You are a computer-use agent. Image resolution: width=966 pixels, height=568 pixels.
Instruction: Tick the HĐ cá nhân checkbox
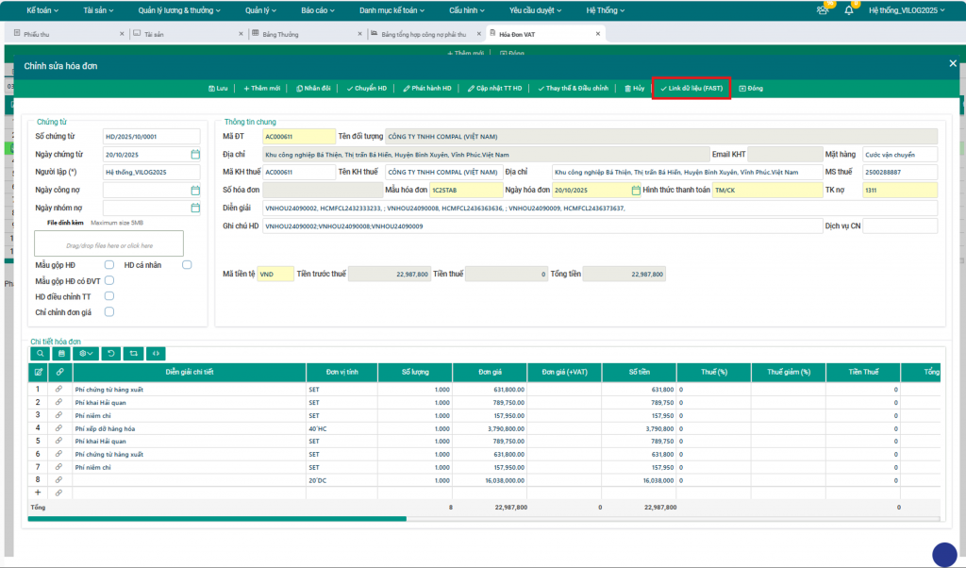click(x=187, y=265)
